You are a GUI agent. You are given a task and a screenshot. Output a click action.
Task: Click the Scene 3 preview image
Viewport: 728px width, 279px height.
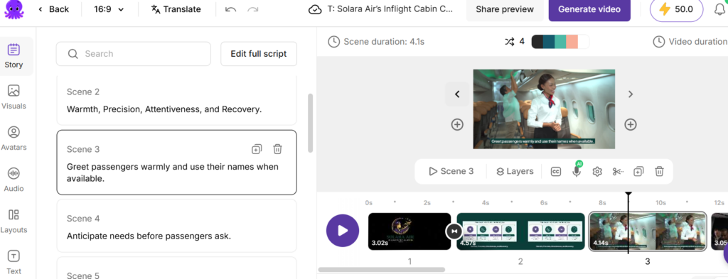click(x=544, y=109)
